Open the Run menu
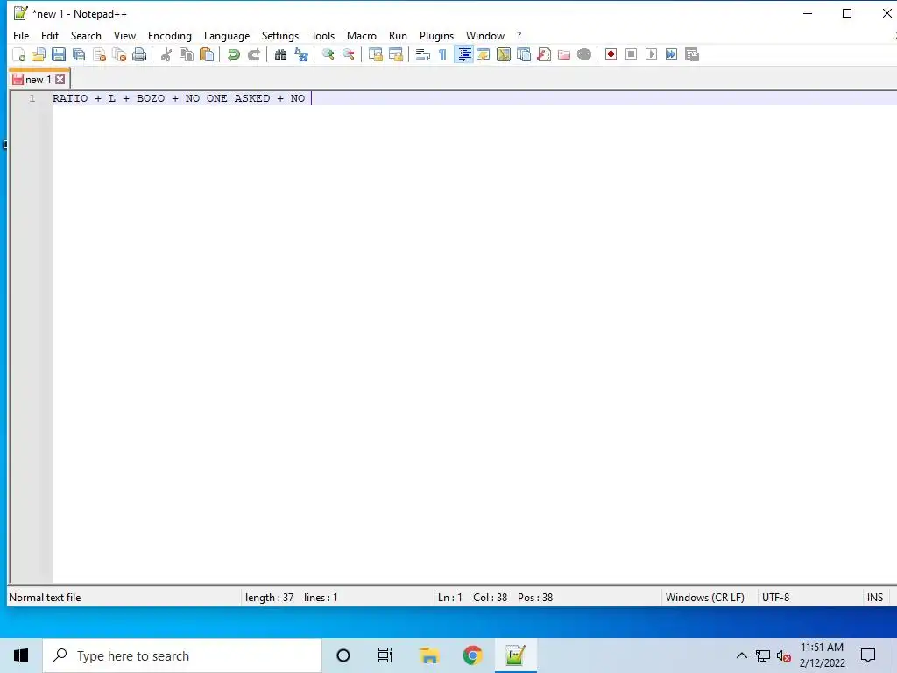897x673 pixels. [x=399, y=35]
